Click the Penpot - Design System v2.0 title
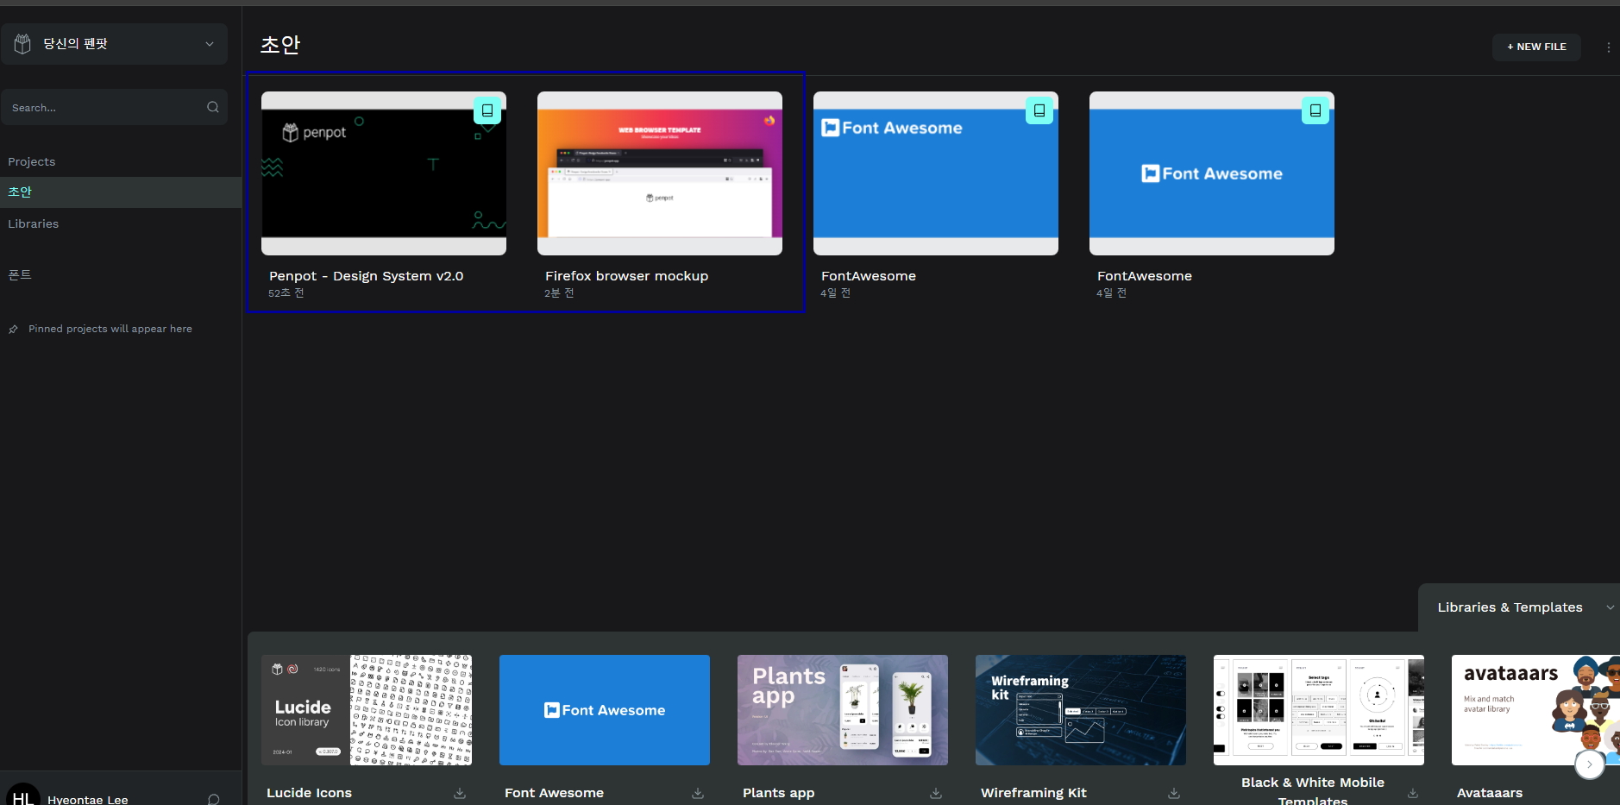This screenshot has height=805, width=1620. (367, 276)
